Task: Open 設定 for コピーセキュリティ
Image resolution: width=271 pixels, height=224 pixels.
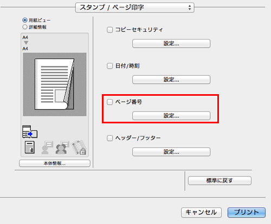Action: pyautogui.click(x=171, y=43)
